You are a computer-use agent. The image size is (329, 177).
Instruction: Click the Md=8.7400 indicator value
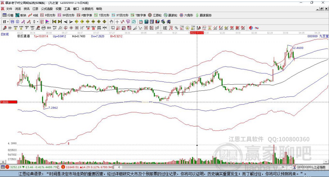point(79,36)
